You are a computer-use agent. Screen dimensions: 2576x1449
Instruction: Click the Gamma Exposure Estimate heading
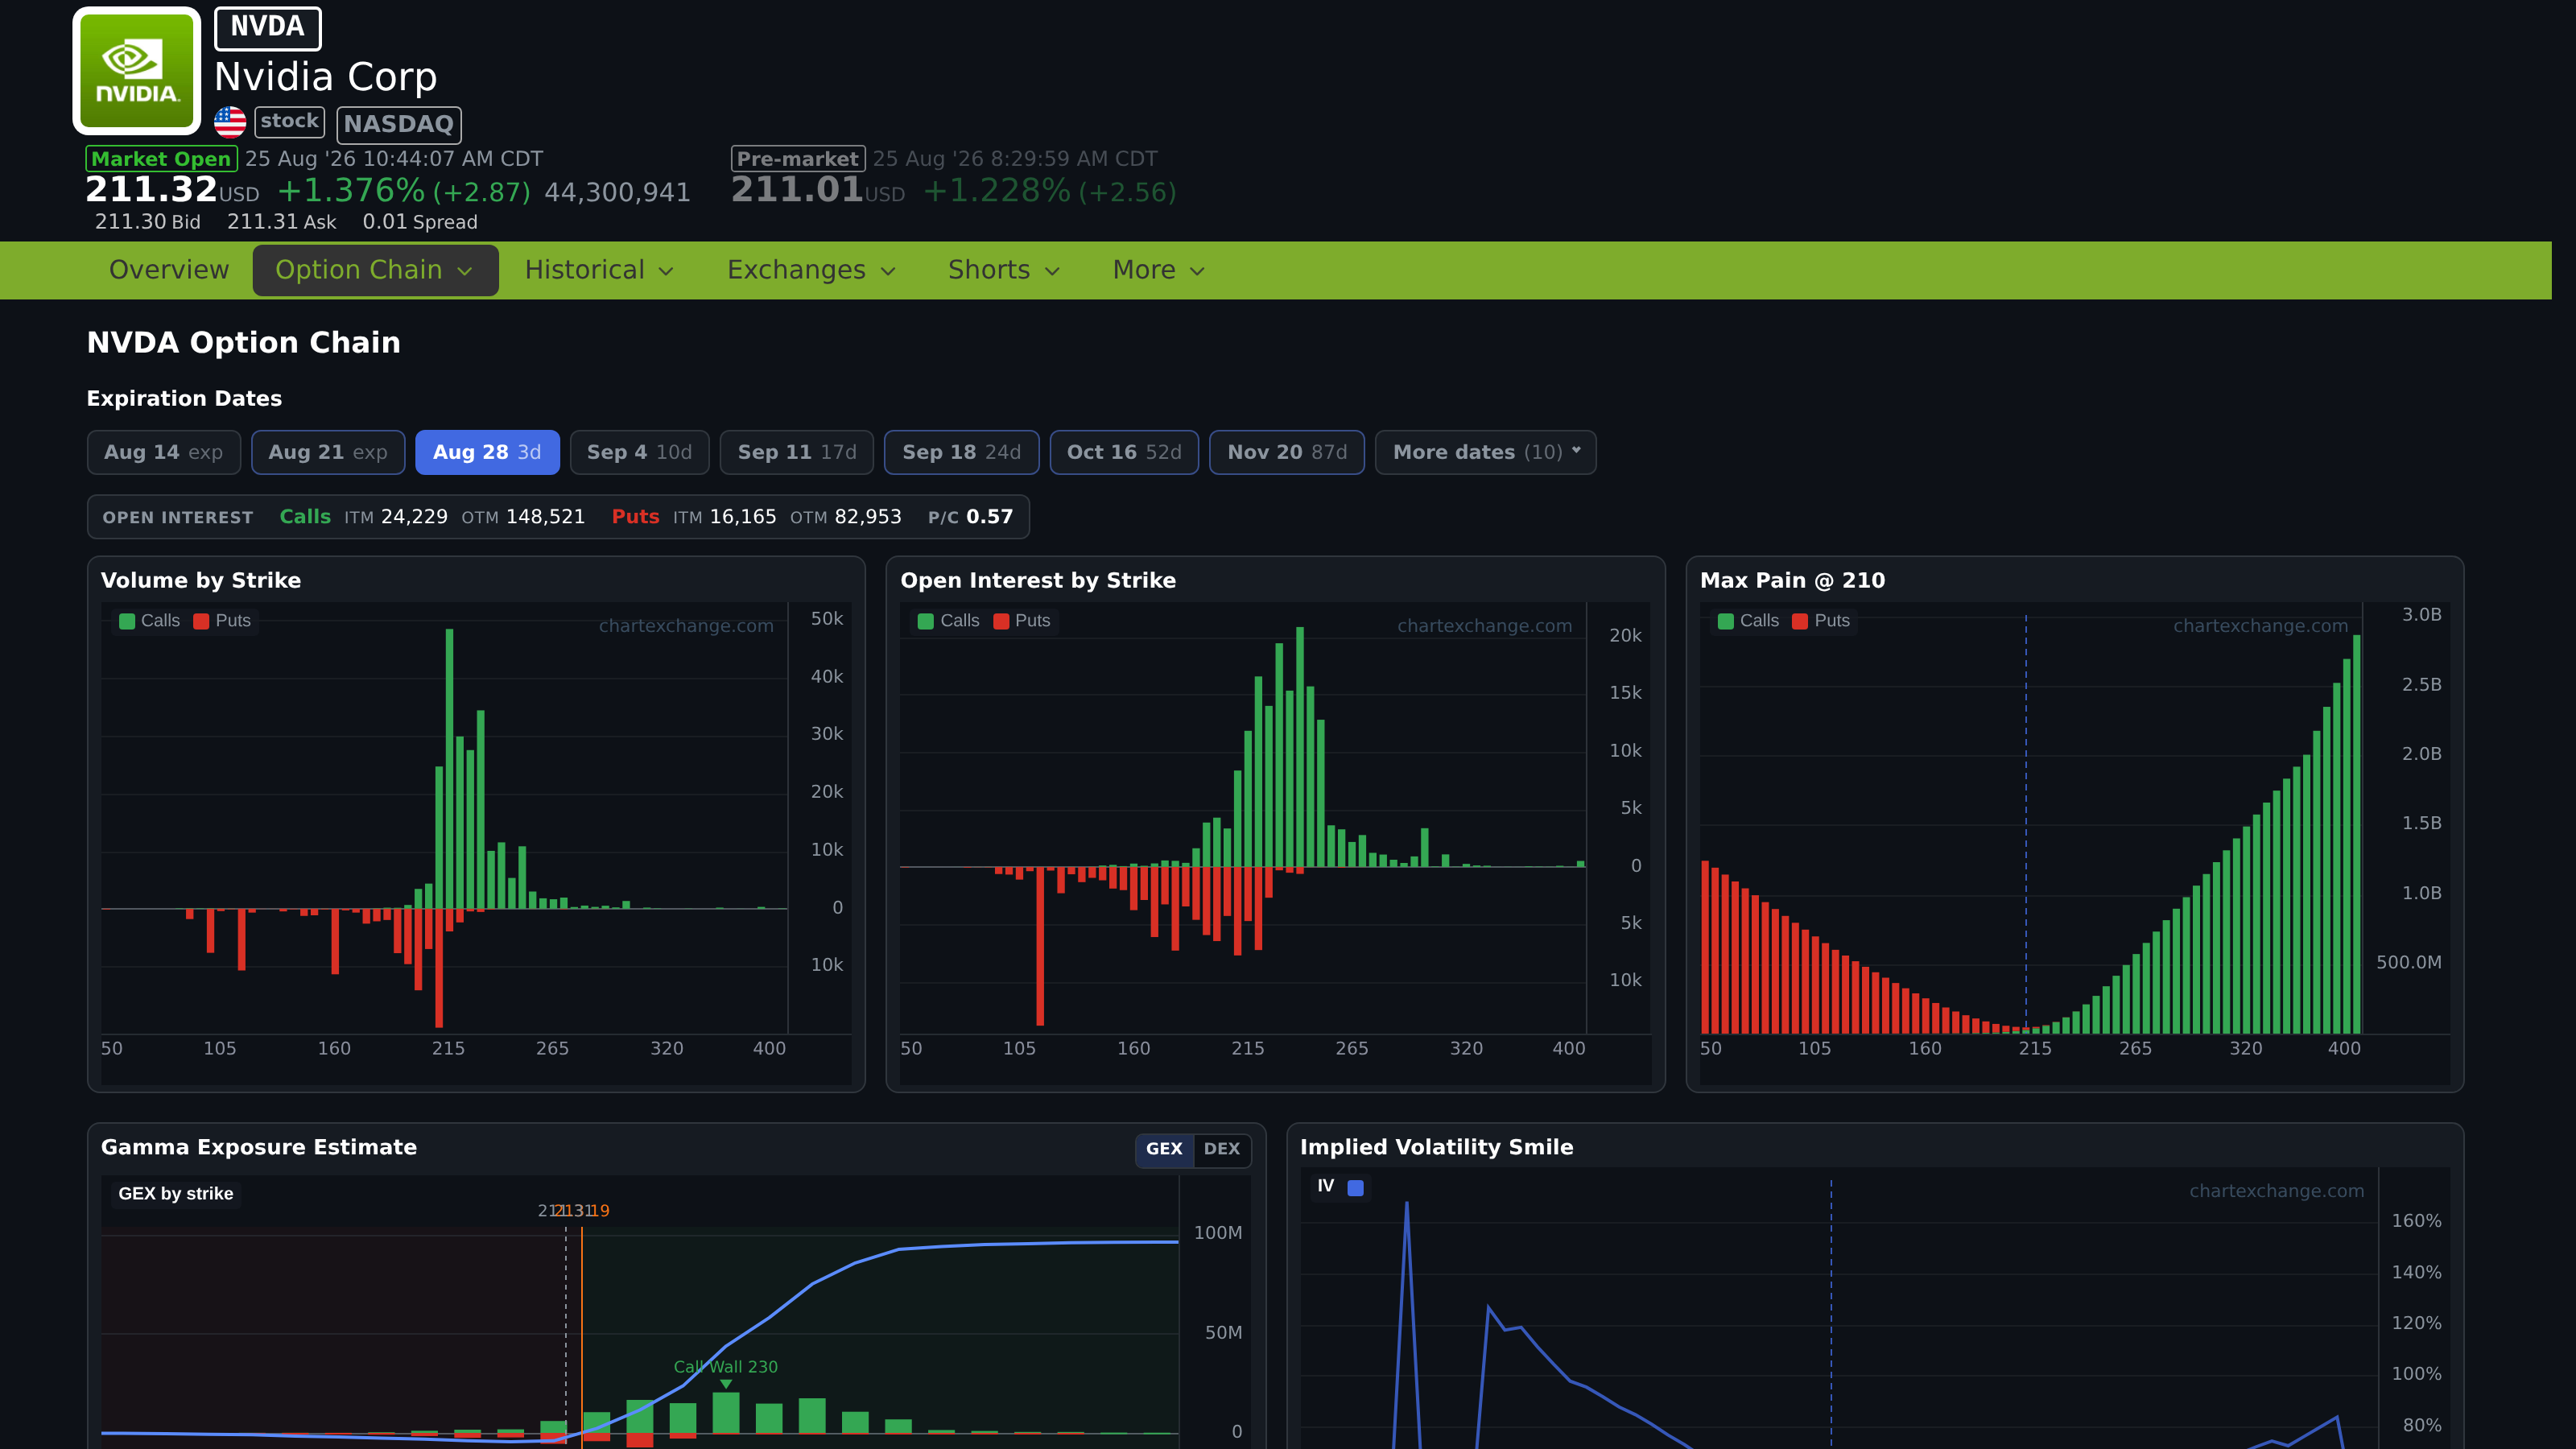[259, 1148]
